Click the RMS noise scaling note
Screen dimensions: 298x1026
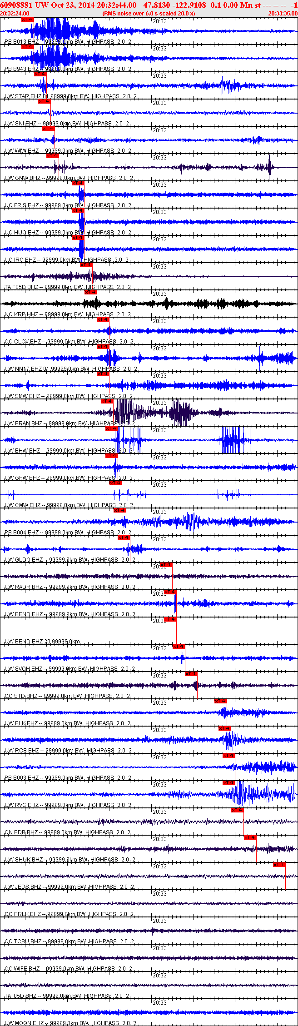(x=149, y=14)
